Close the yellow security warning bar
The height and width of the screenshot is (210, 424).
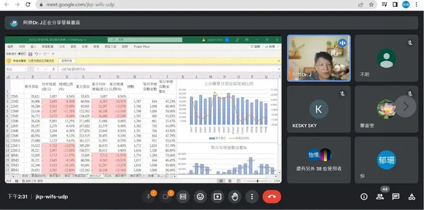[279, 61]
